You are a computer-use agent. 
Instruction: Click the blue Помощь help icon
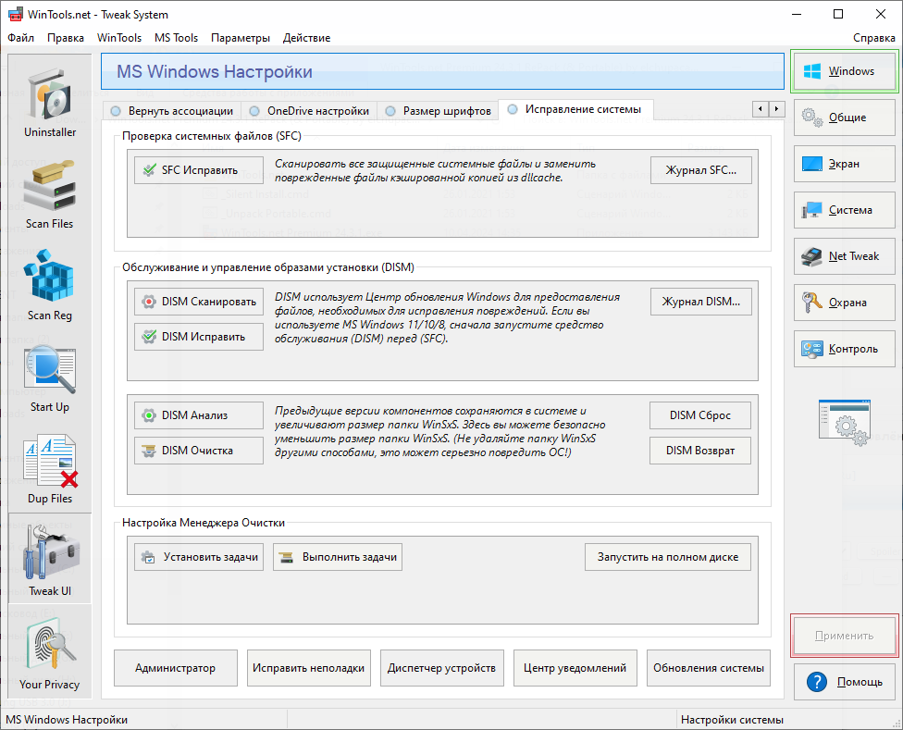click(815, 682)
